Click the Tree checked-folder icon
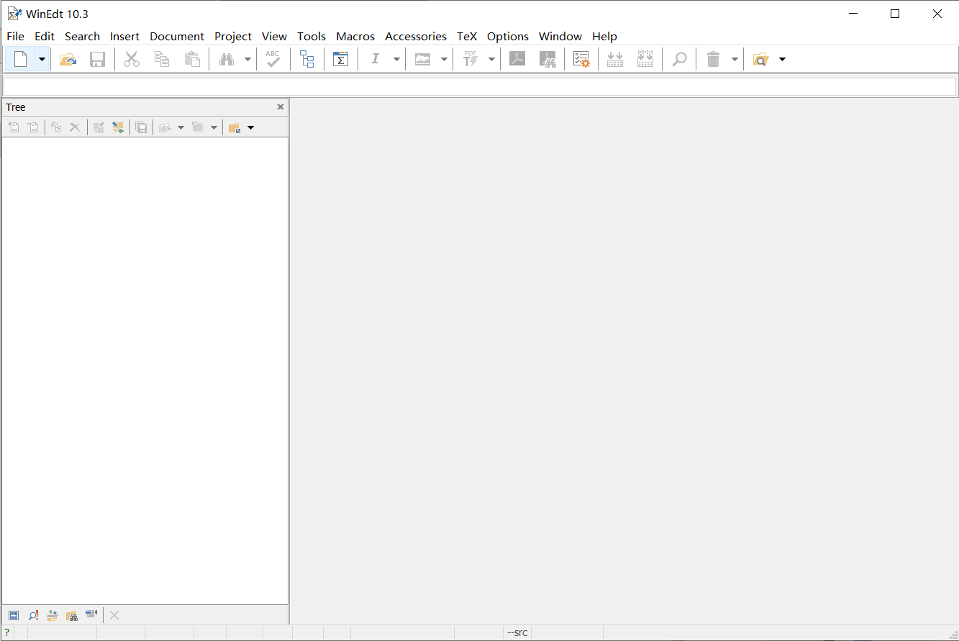 [x=235, y=127]
